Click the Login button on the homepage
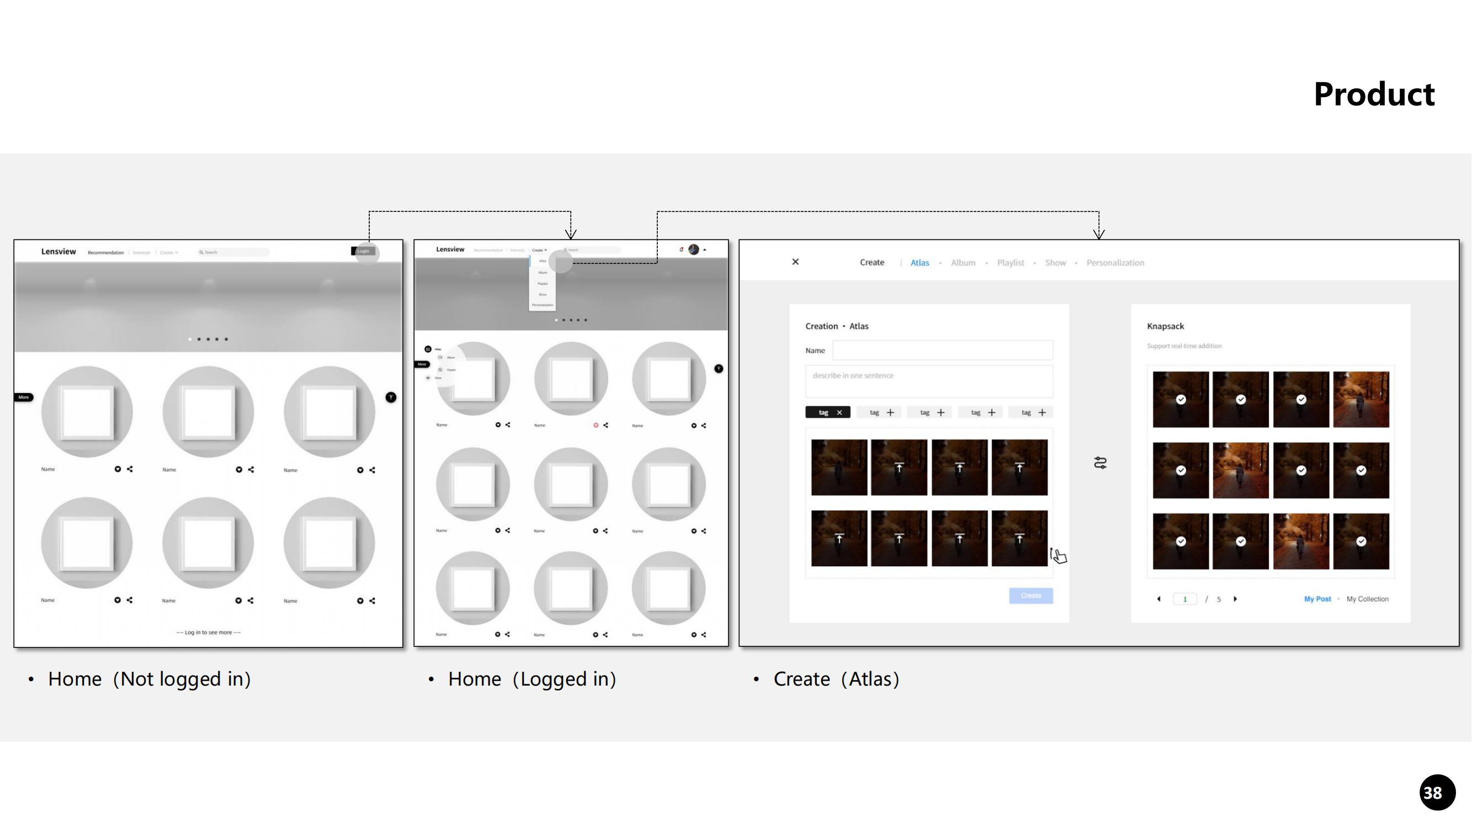This screenshot has height=828, width=1472. [362, 251]
